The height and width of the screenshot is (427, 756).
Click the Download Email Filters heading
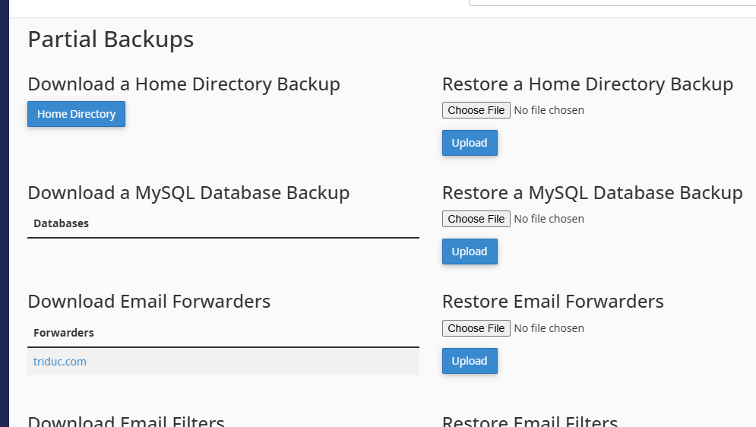coord(126,421)
